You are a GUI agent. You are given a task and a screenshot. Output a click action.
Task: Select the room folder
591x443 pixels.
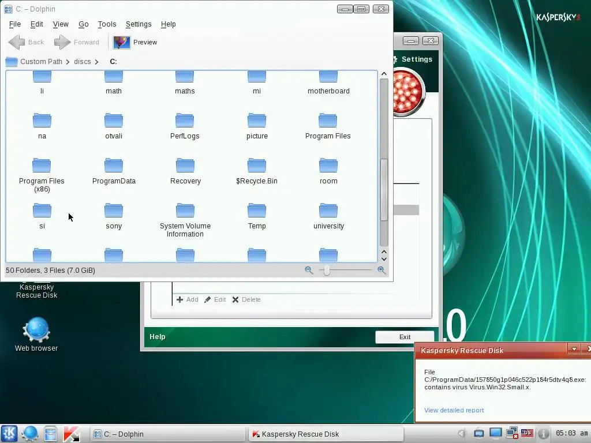click(x=328, y=172)
